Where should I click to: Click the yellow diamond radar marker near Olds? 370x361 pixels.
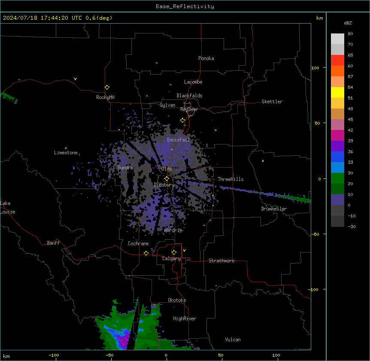click(x=167, y=178)
